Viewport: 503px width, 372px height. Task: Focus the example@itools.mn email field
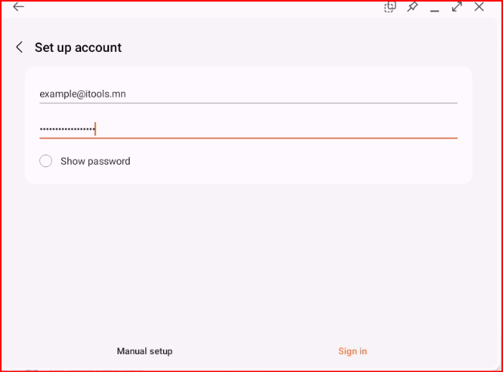pyautogui.click(x=248, y=94)
